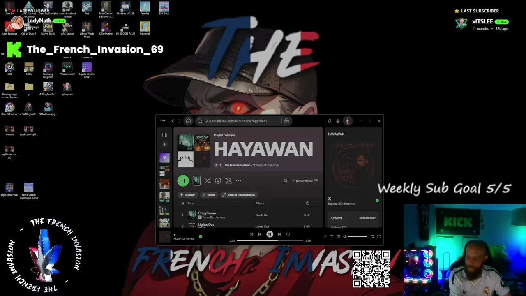Image resolution: width=526 pixels, height=296 pixels.
Task: Open the Palworld desktop shortcut
Action: click(145, 28)
